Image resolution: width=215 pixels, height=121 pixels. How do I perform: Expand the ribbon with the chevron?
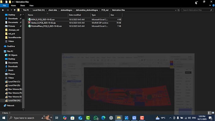(x=210, y=5)
